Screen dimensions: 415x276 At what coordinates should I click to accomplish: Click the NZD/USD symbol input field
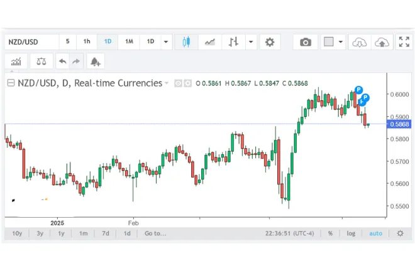point(32,42)
